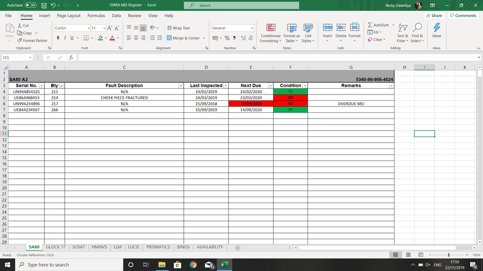Open the Fault Description filter dropdown
This screenshot has height=271, width=483.
point(181,86)
